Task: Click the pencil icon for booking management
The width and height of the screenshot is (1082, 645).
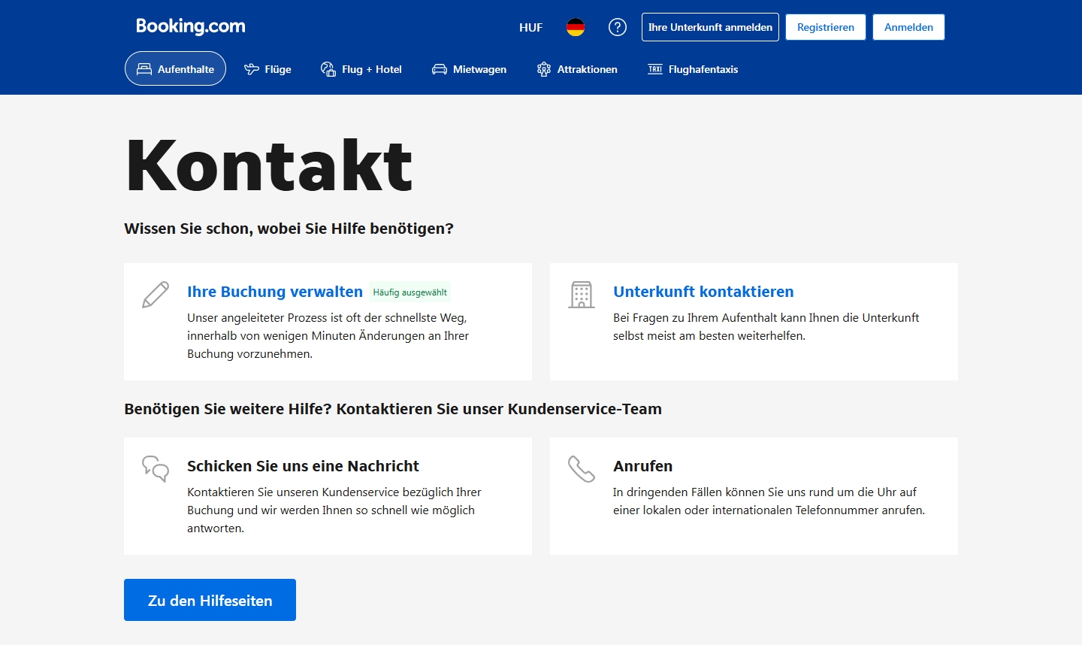Action: click(x=156, y=295)
